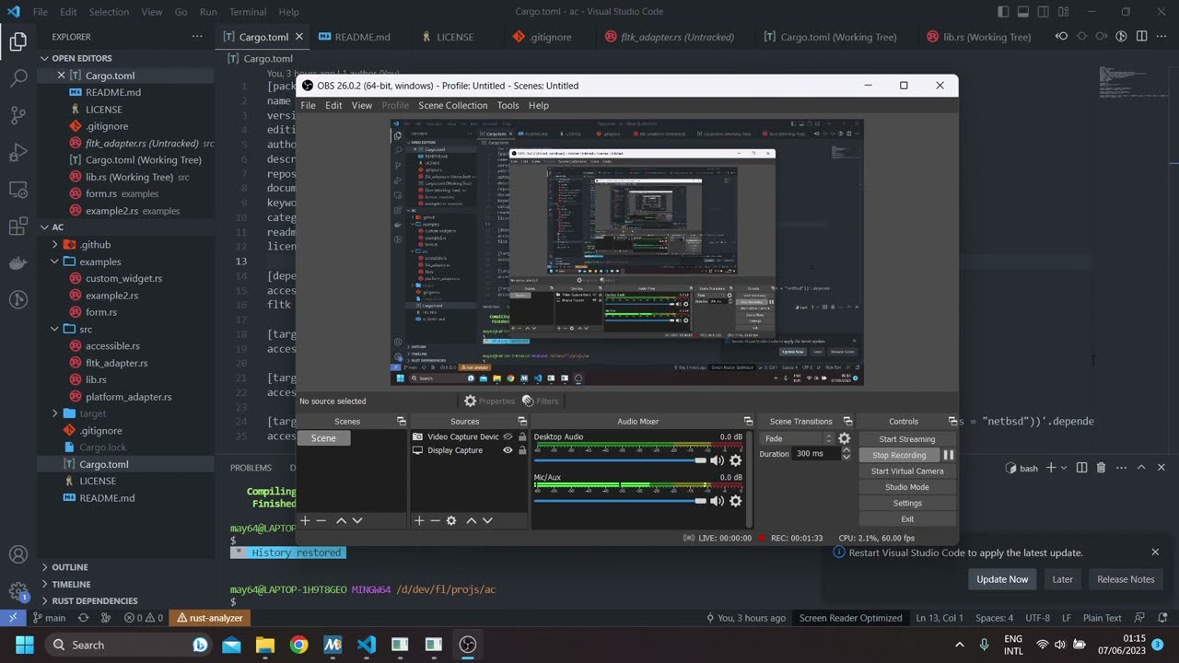Undock the Audio Mixer panel
1179x663 pixels.
coord(748,421)
